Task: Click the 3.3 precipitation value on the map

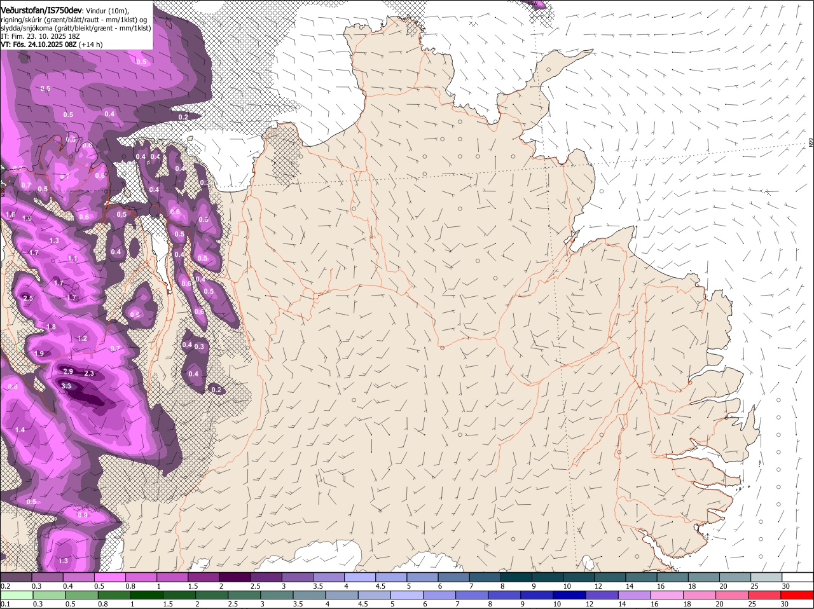Action: coord(66,386)
